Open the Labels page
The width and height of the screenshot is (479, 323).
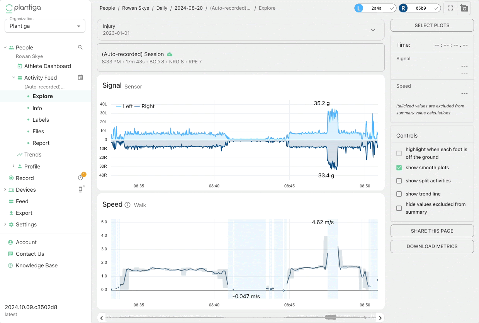coord(41,120)
